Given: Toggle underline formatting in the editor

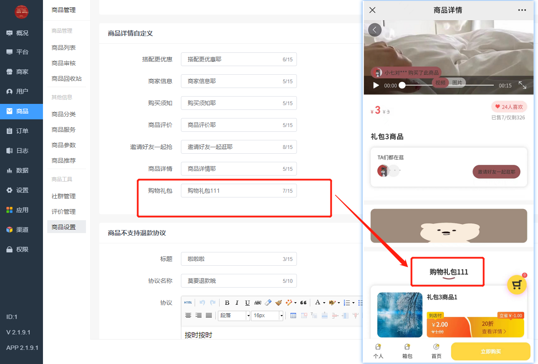Looking at the screenshot, I should point(248,303).
